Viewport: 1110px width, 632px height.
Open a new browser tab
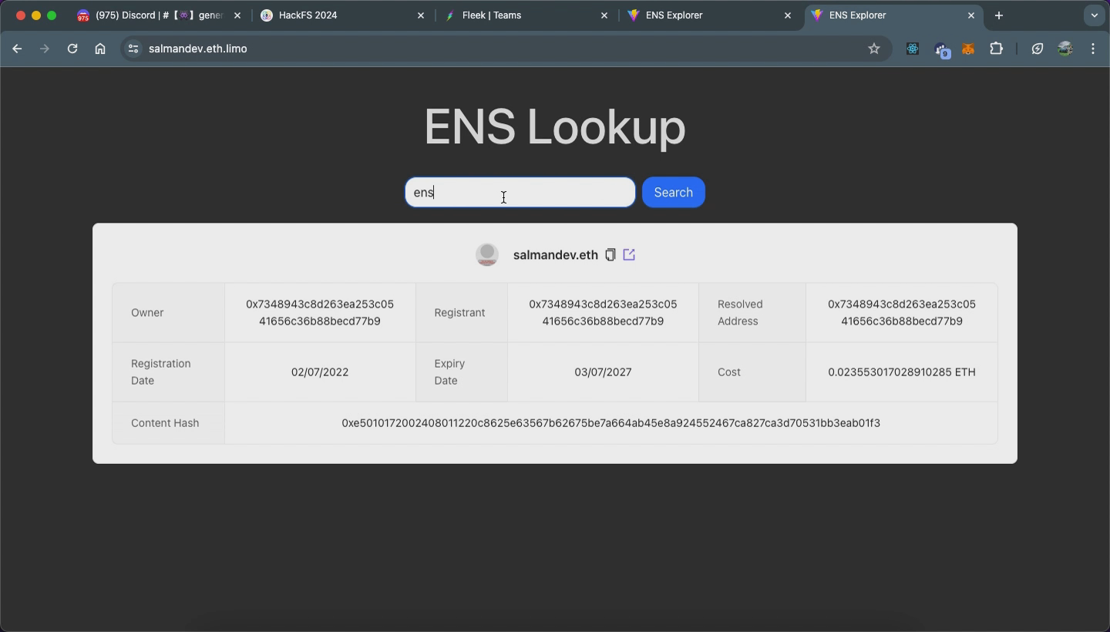pyautogui.click(x=999, y=15)
